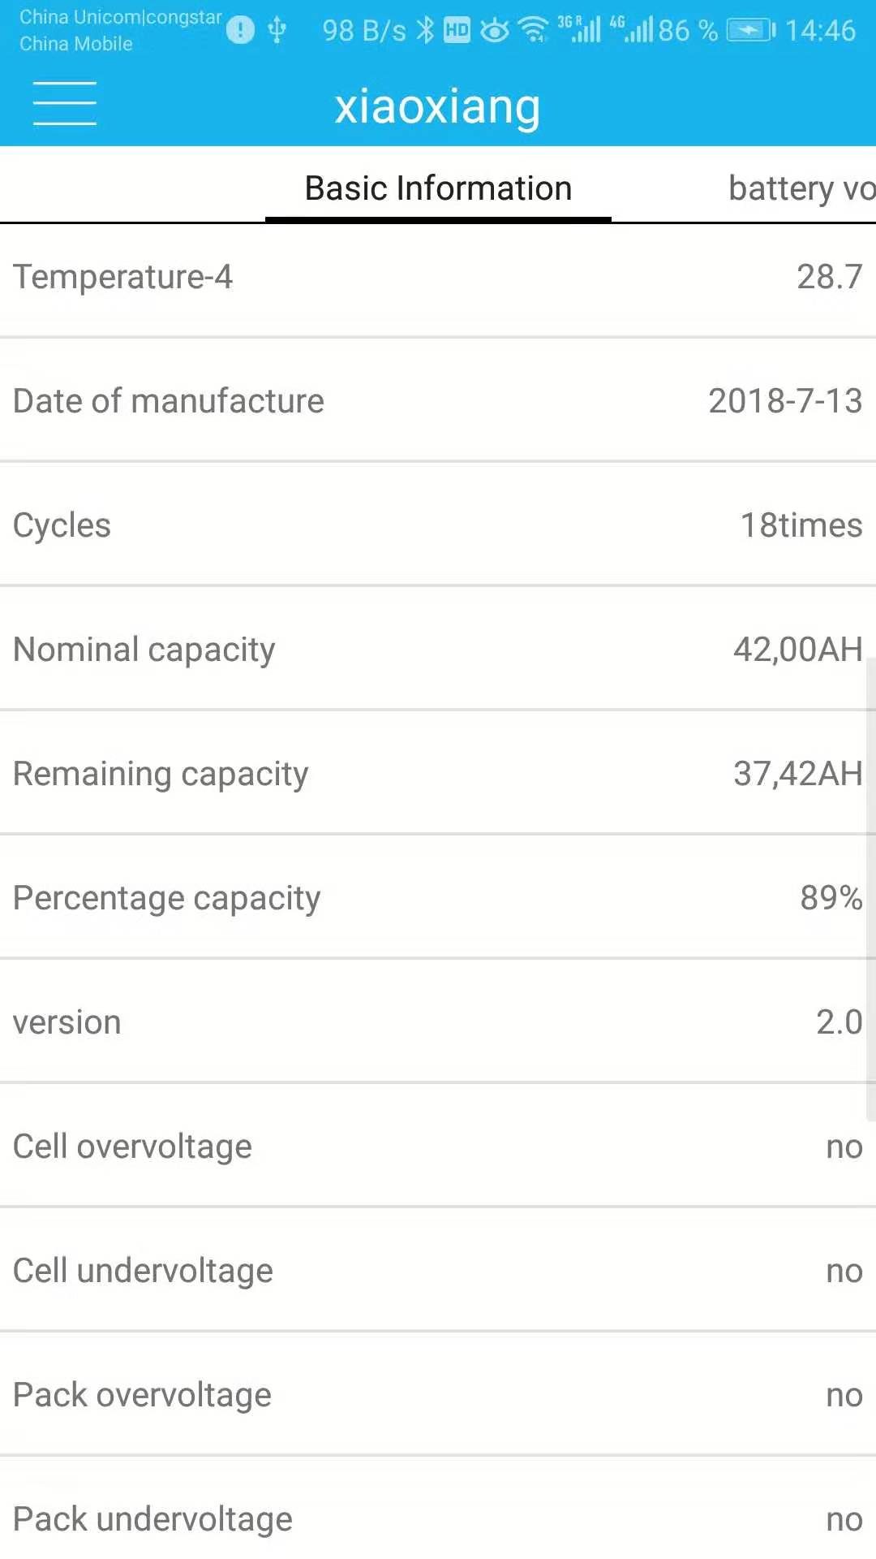Image resolution: width=876 pixels, height=1559 pixels.
Task: Switch to the Basic Information tab
Action: point(438,188)
